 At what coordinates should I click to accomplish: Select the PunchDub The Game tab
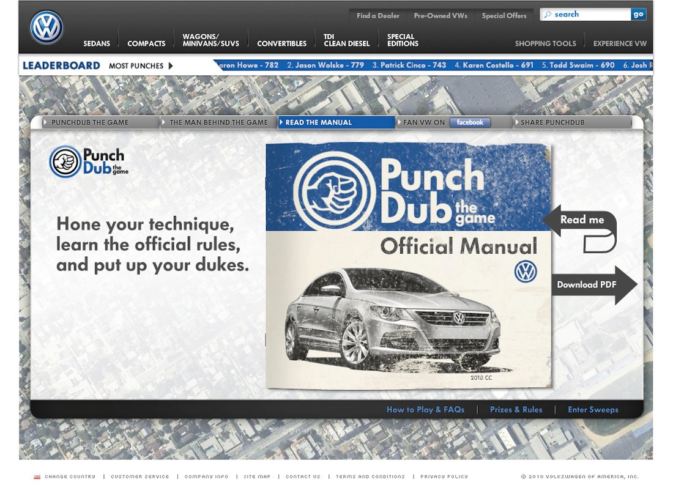pos(100,122)
